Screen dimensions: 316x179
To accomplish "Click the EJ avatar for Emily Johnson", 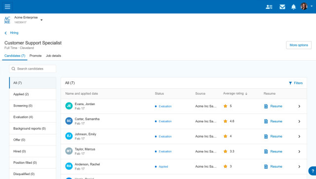I will coord(69,136).
